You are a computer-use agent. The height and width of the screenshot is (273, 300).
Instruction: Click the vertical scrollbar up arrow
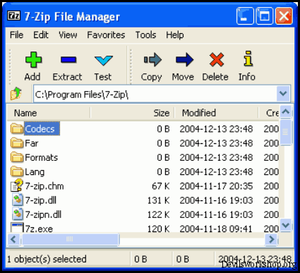286,112
